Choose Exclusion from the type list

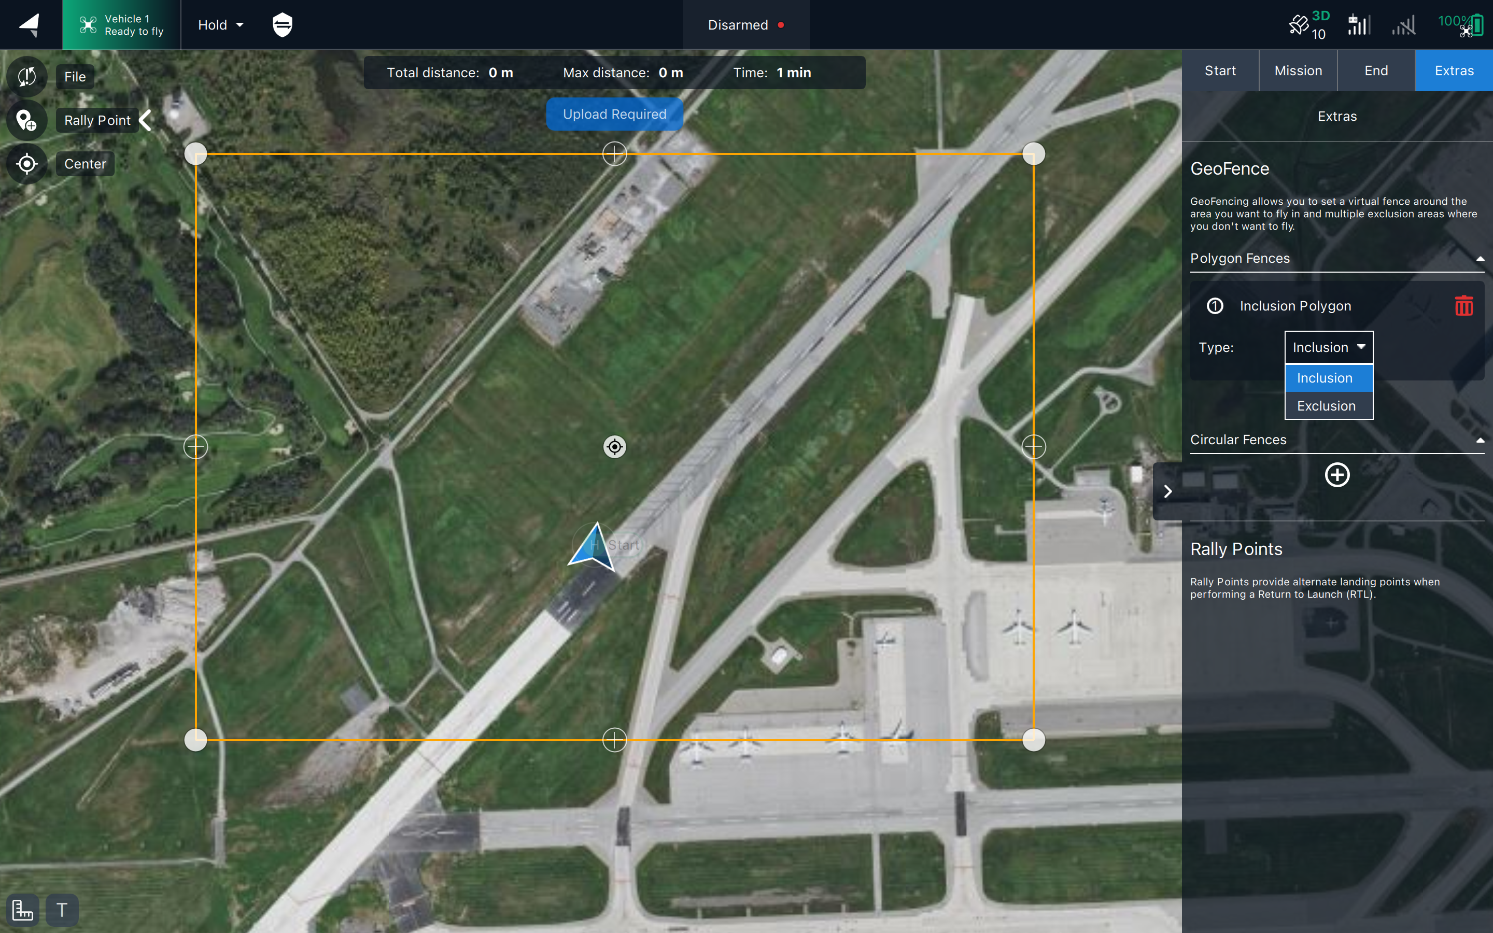pos(1327,406)
